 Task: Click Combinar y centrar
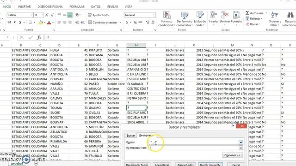pyautogui.click(x=103, y=23)
